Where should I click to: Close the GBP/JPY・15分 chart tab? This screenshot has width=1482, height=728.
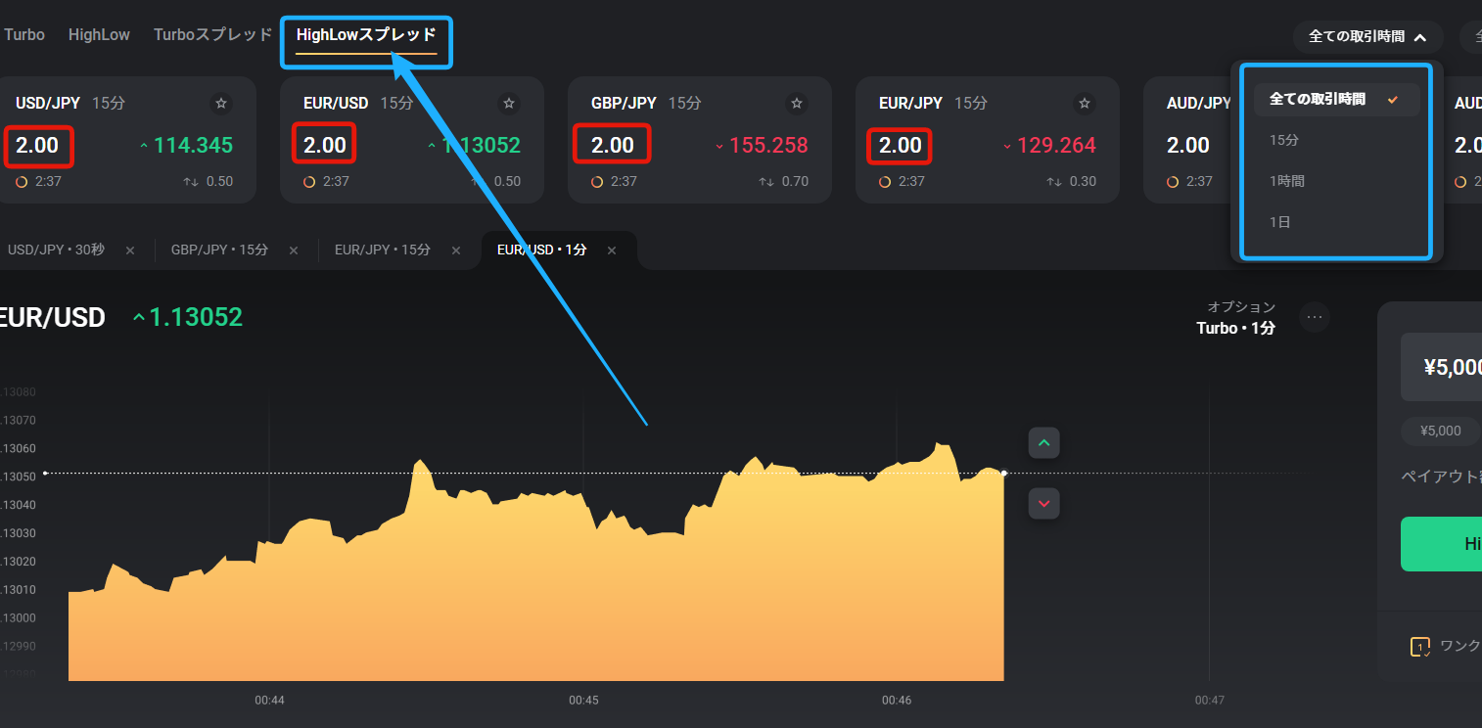(294, 250)
